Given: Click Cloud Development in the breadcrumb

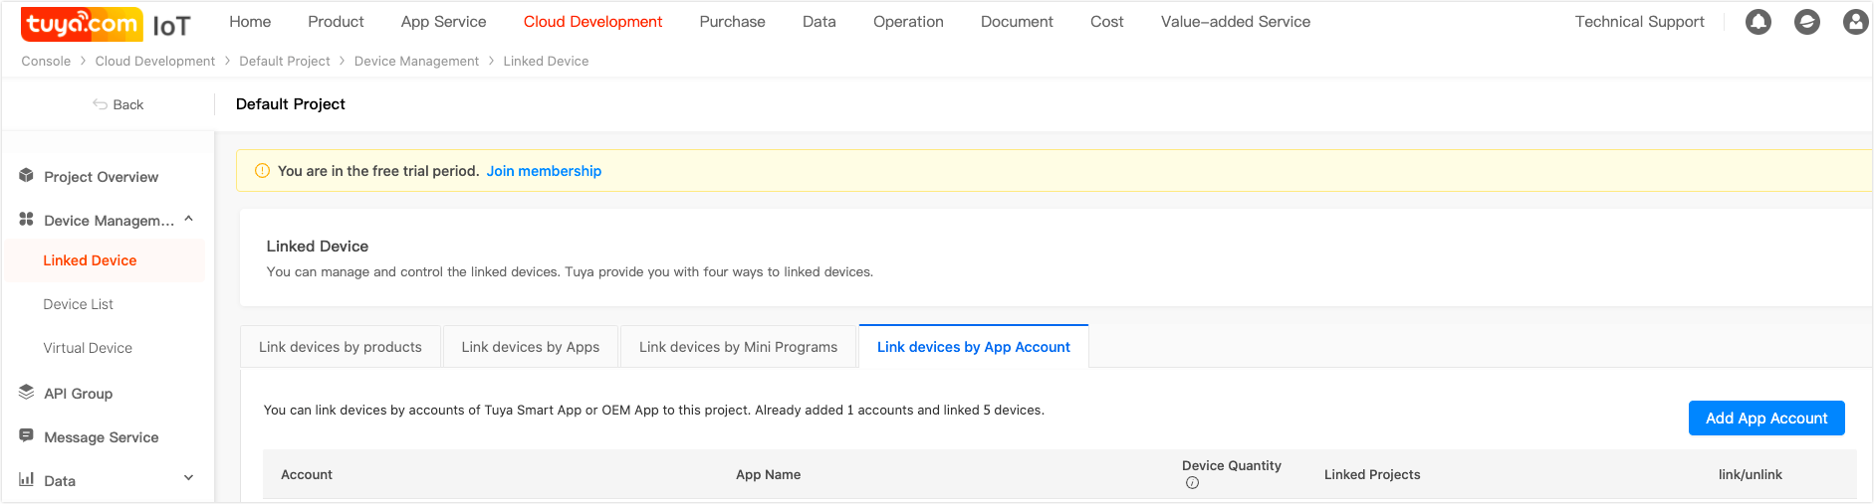Looking at the screenshot, I should click(155, 62).
